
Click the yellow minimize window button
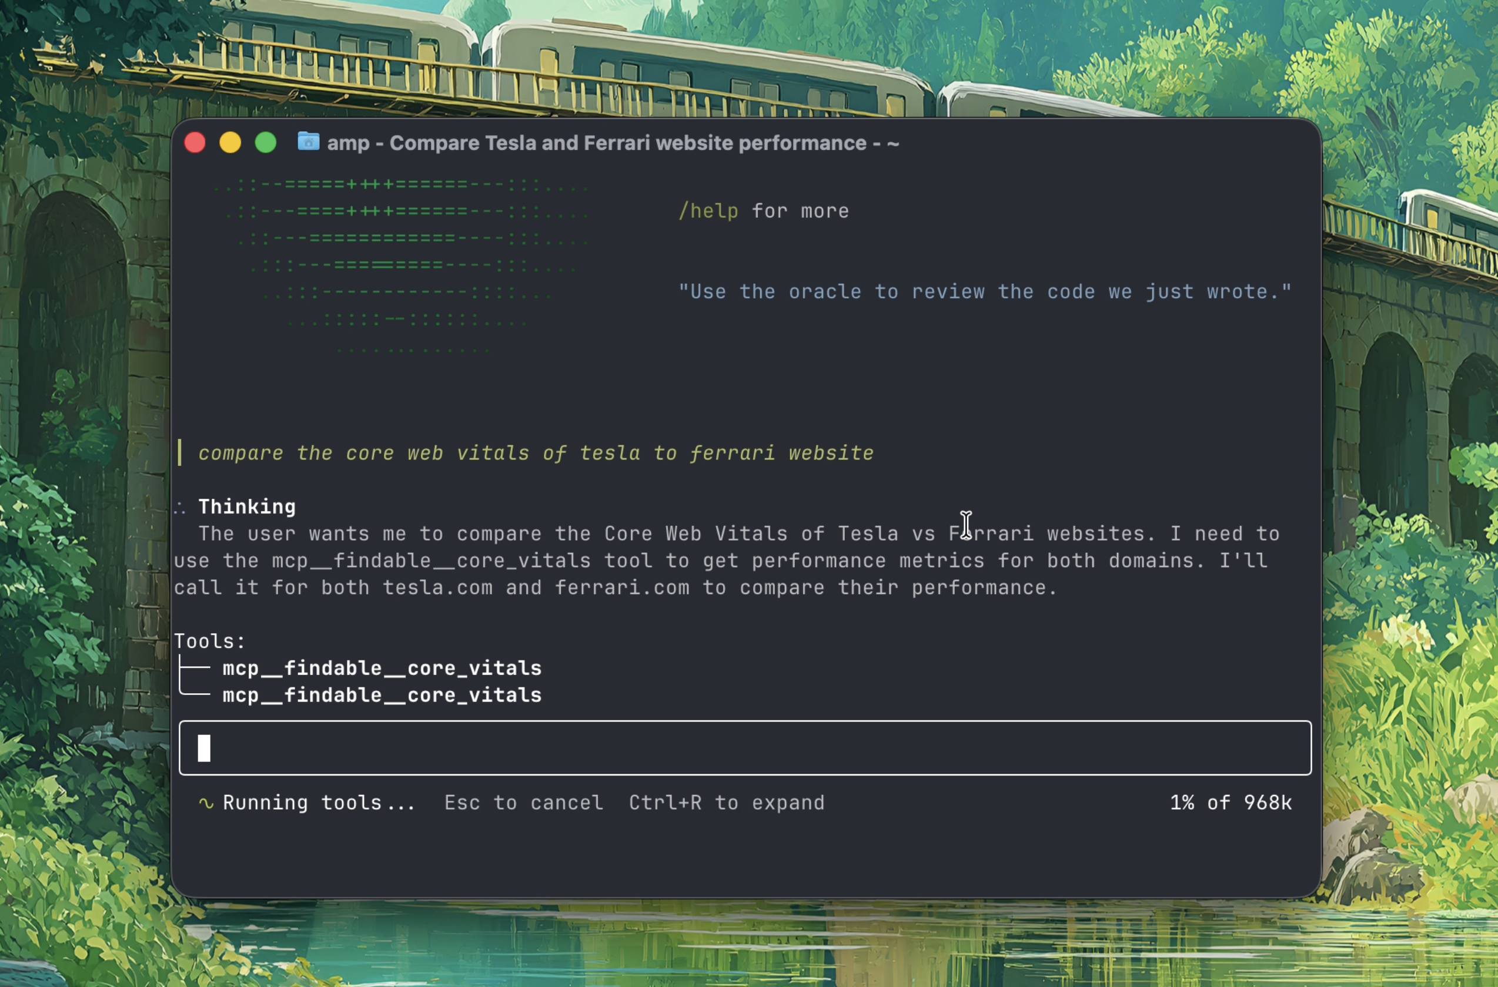point(230,142)
